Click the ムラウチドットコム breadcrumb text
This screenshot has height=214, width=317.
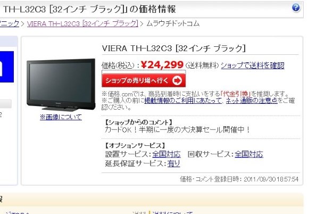coord(173,23)
